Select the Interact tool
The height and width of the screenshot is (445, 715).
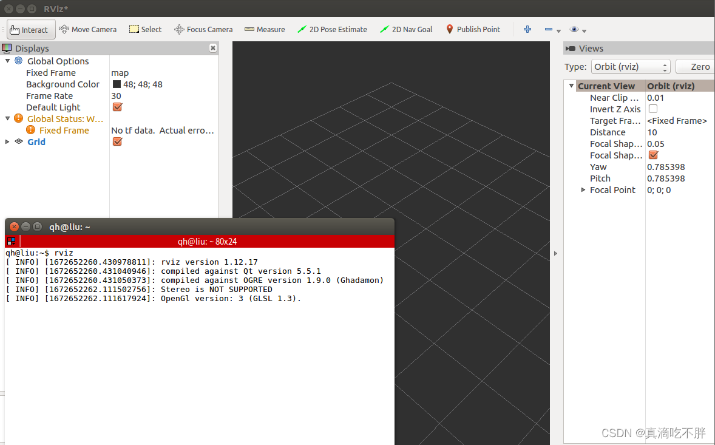pyautogui.click(x=32, y=30)
